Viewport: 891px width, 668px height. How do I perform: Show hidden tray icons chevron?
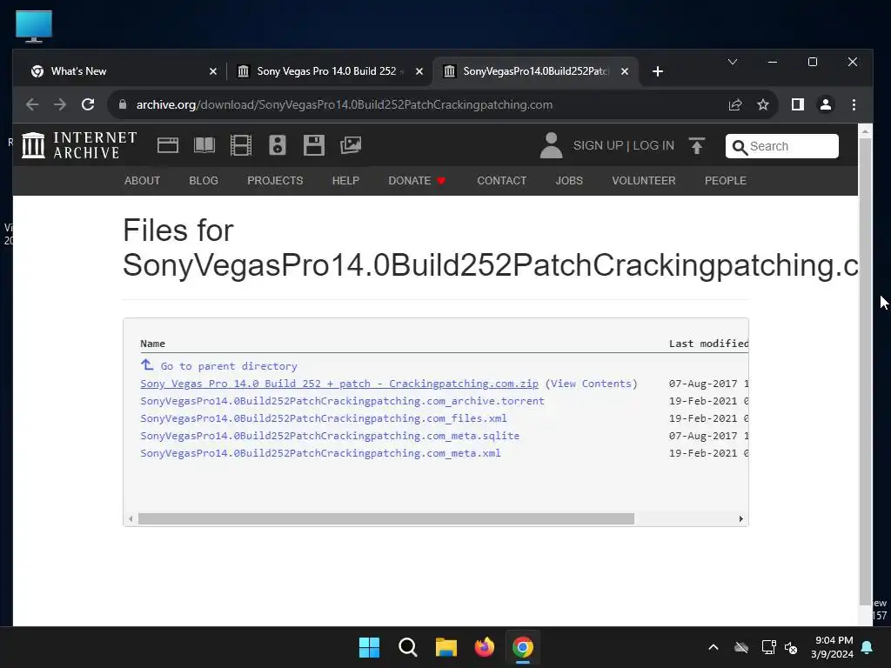pos(713,647)
